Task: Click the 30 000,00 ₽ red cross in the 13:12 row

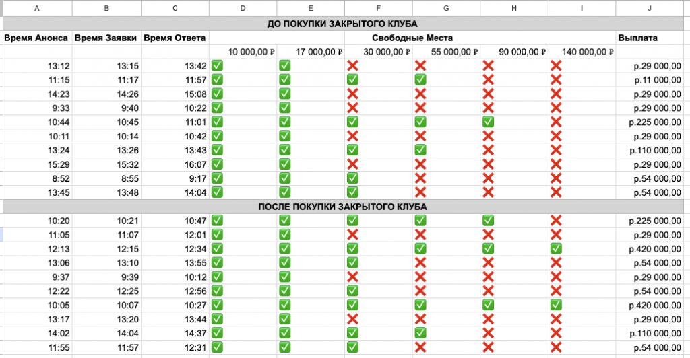Action: coord(352,66)
